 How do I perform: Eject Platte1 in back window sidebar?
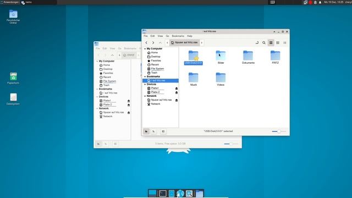pos(129,101)
